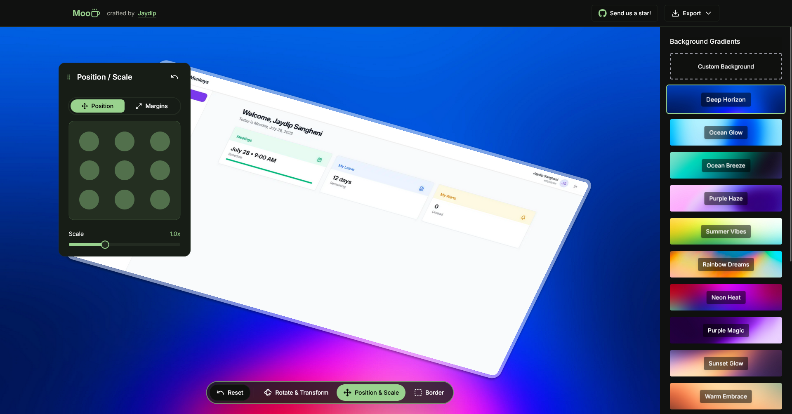Grab the Position / Scale panel drag handle
Screen dimensions: 792x414
[69, 77]
